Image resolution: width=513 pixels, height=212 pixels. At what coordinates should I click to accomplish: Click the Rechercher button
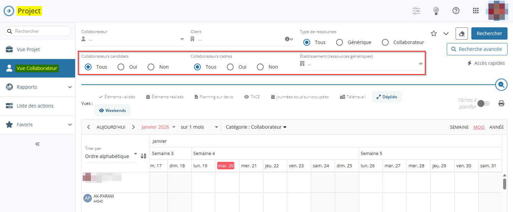[x=489, y=33]
